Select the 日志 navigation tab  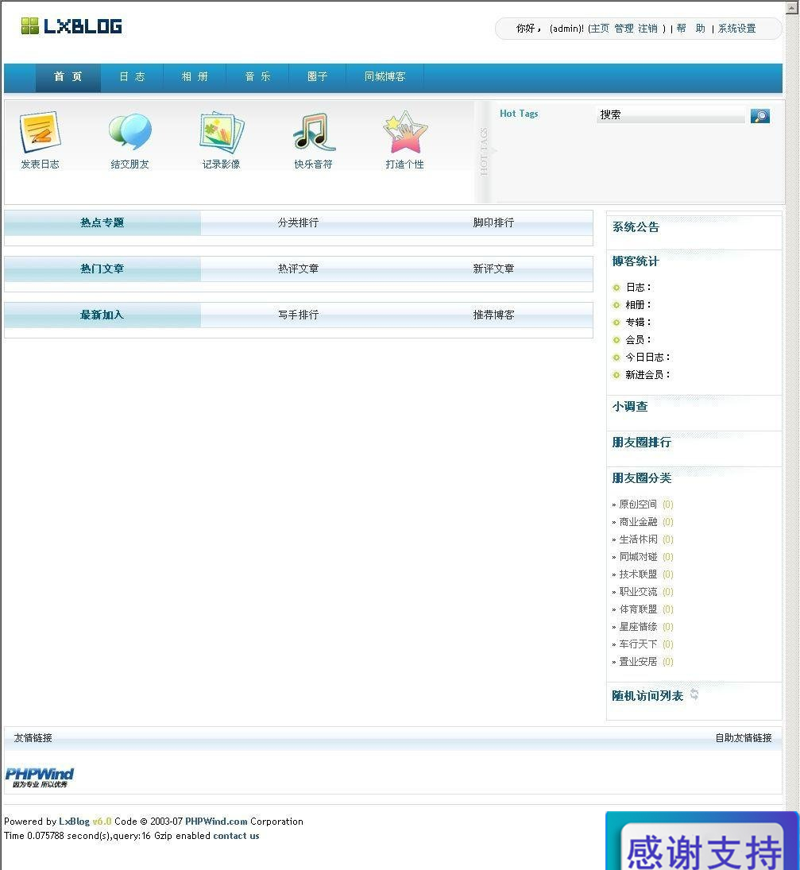click(x=132, y=76)
